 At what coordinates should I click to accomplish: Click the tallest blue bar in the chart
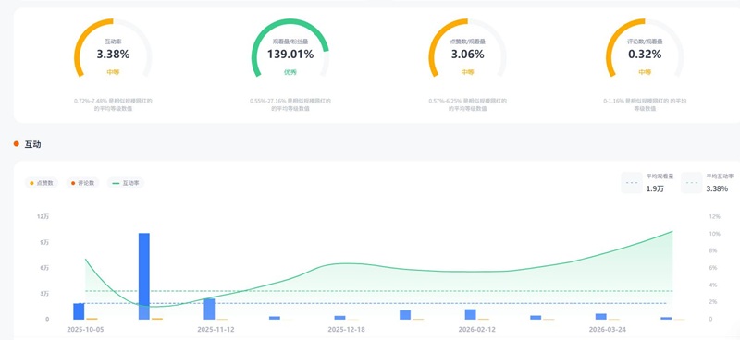[144, 276]
